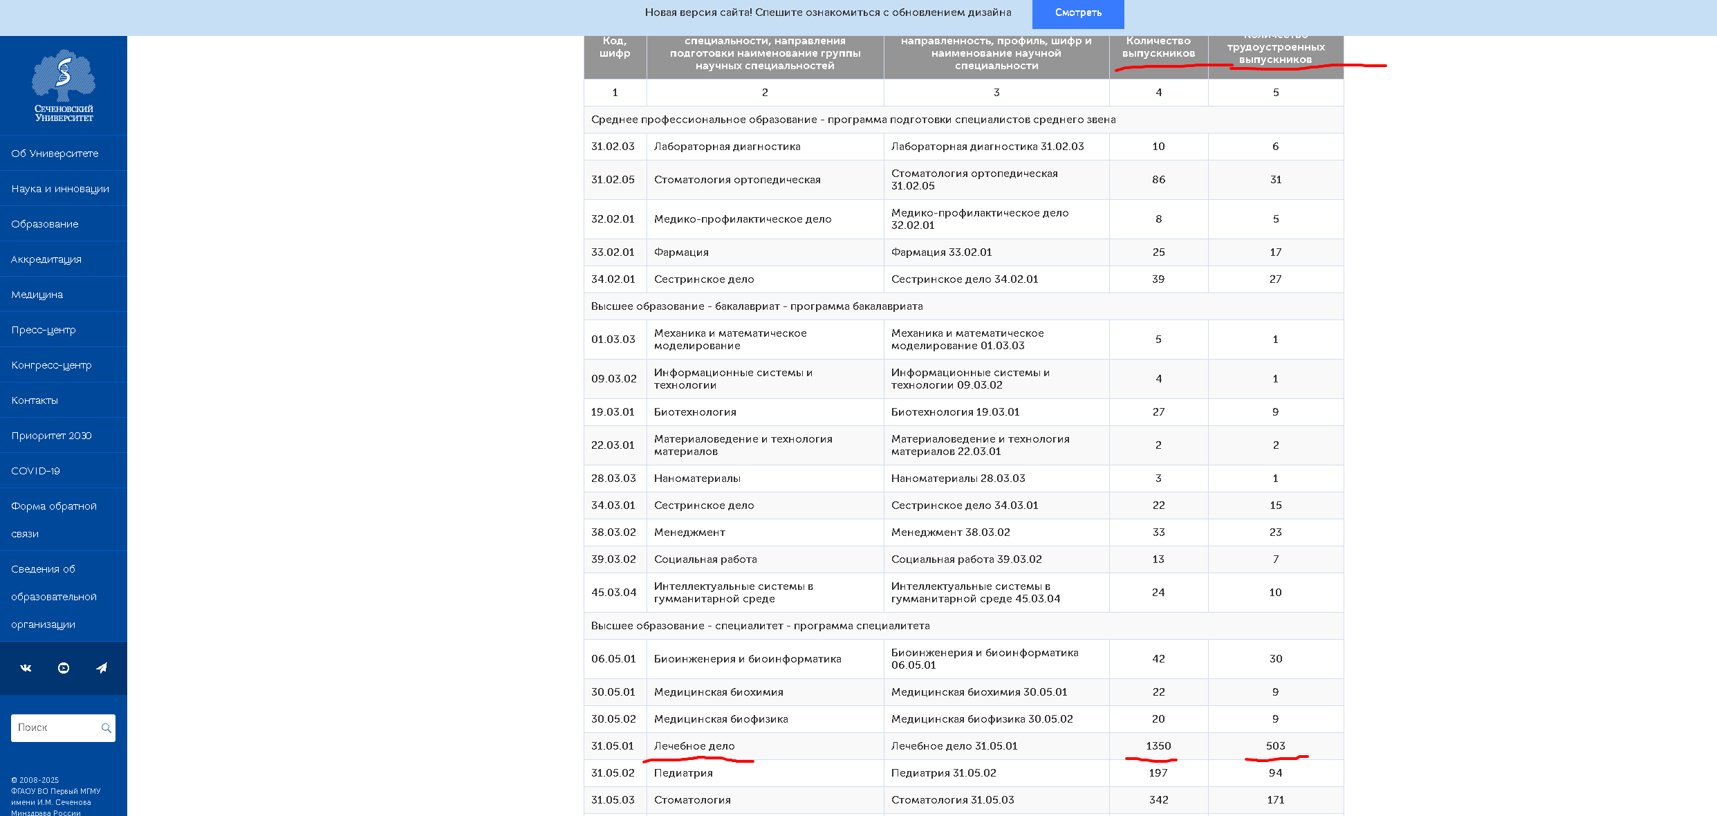
Task: Click the Sechenov University logo
Action: (x=64, y=86)
